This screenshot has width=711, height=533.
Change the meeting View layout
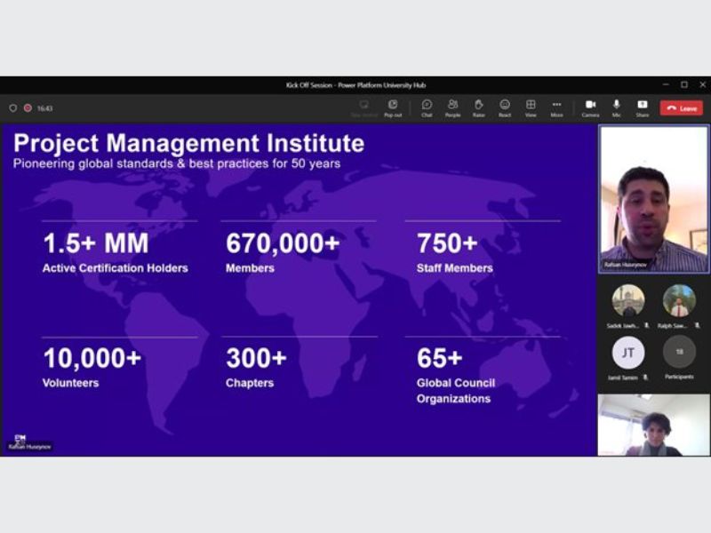coord(531,108)
